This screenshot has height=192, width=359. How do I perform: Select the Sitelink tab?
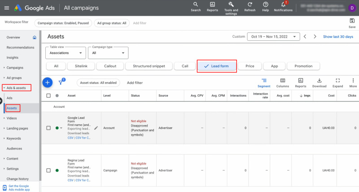coord(81,66)
